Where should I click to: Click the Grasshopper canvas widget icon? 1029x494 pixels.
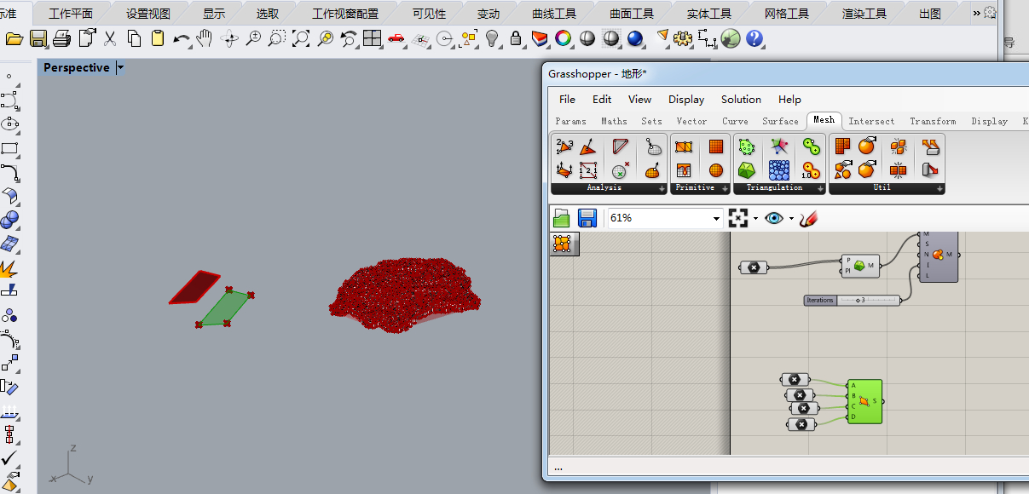click(x=562, y=244)
